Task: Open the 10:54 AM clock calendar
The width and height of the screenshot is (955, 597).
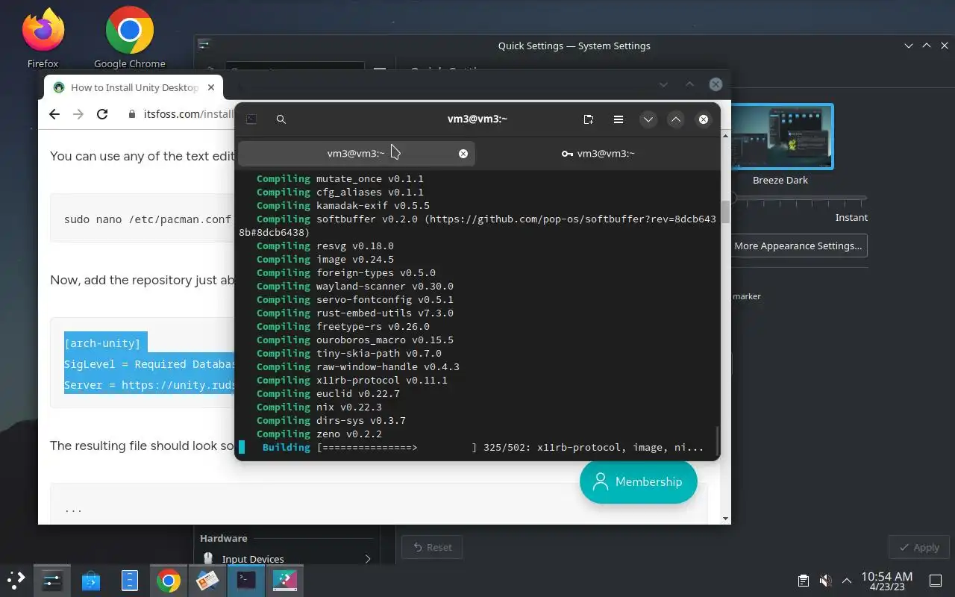Action: coord(886,581)
